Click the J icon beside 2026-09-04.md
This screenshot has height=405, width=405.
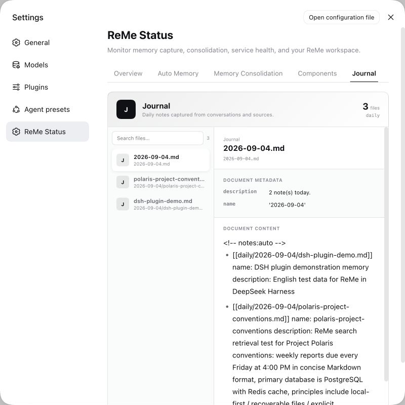click(x=123, y=160)
